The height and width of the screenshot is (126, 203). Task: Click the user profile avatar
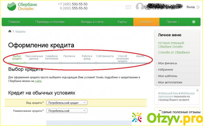coord(140,7)
